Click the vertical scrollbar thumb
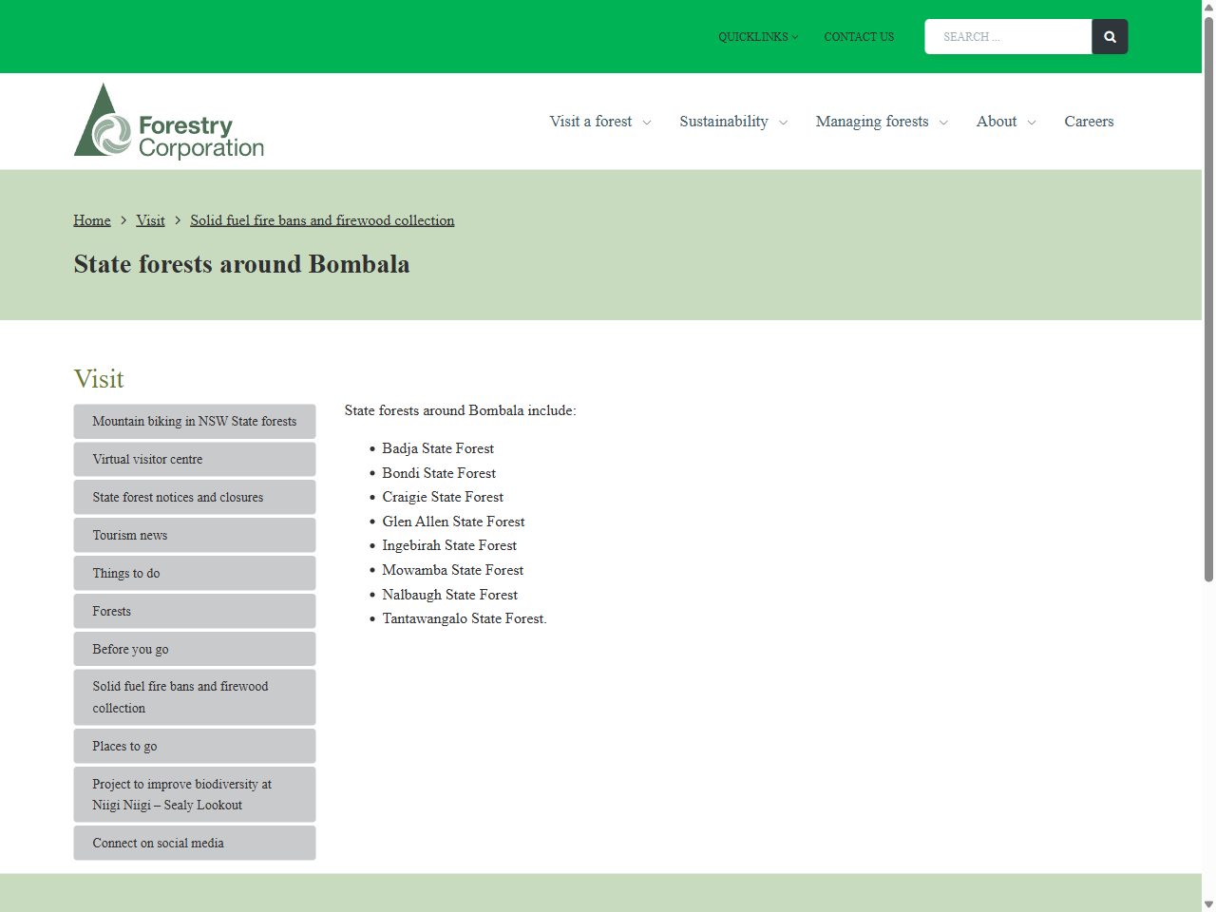 1208,299
